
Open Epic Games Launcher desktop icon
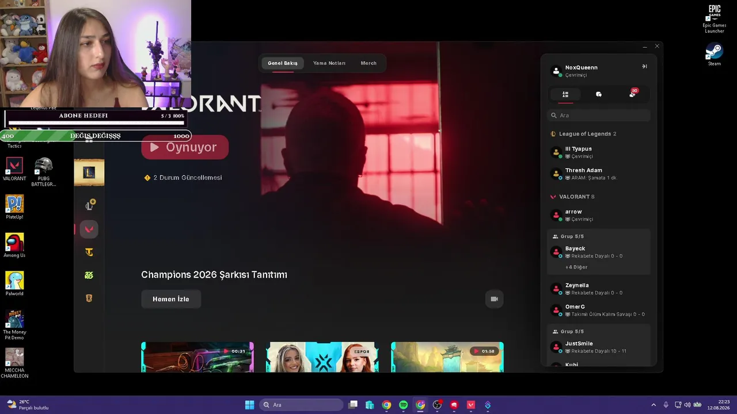point(715,19)
